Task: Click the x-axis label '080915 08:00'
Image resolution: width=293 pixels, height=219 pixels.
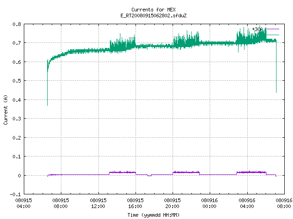Action: pyautogui.click(x=61, y=203)
